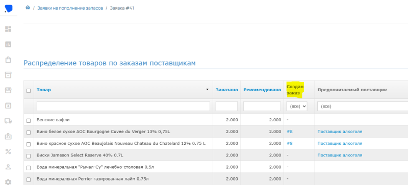Open the user profile sidebar icon
This screenshot has width=408, height=185.
pos(8,167)
